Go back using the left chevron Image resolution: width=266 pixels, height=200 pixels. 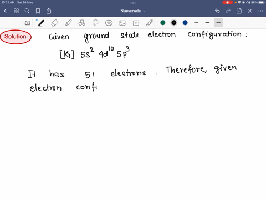click(x=5, y=11)
